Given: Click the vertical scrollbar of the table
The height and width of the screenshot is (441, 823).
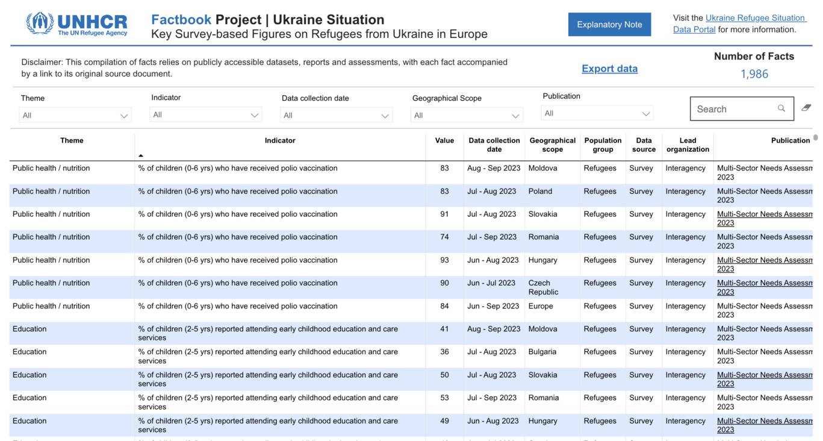Looking at the screenshot, I should point(816,137).
